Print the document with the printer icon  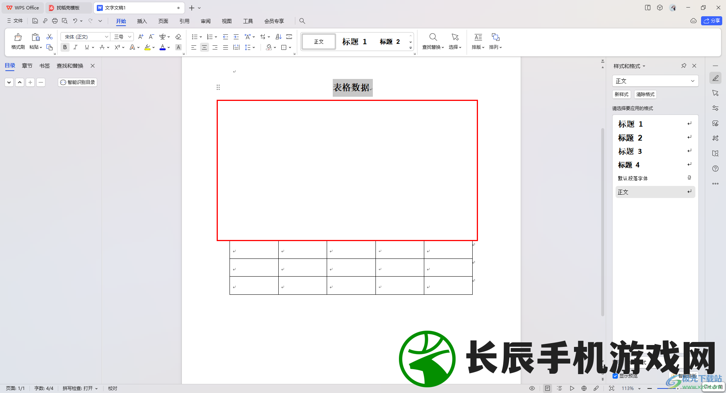[x=55, y=21]
